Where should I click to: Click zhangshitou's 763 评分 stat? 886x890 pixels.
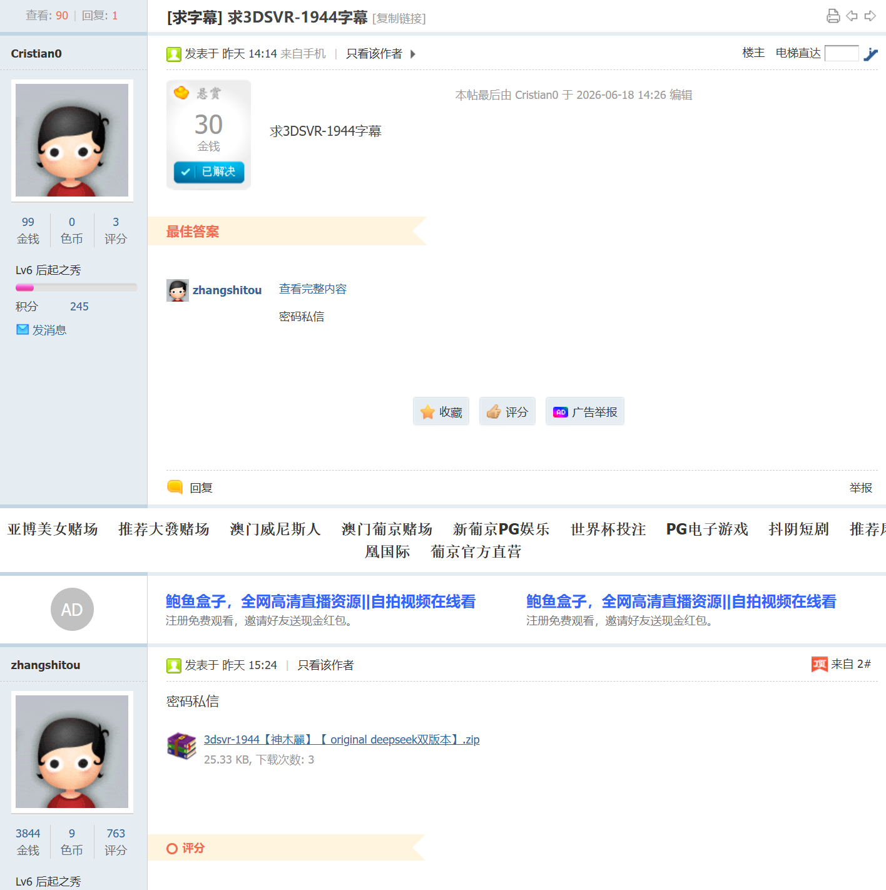point(116,842)
